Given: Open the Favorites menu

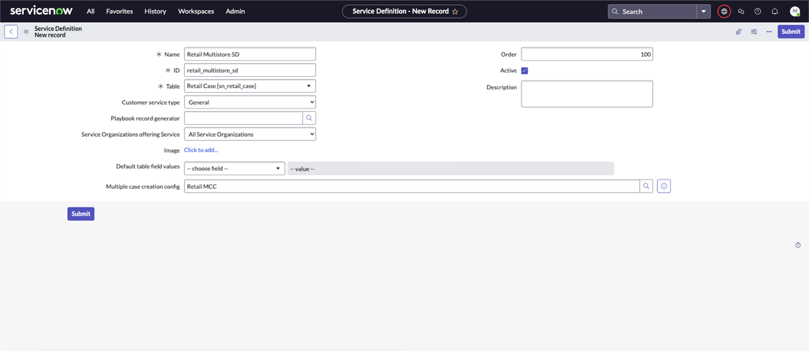Looking at the screenshot, I should click(x=119, y=11).
